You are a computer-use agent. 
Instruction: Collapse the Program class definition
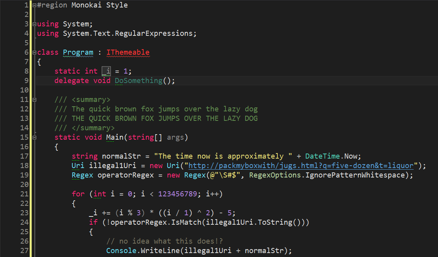pos(34,52)
